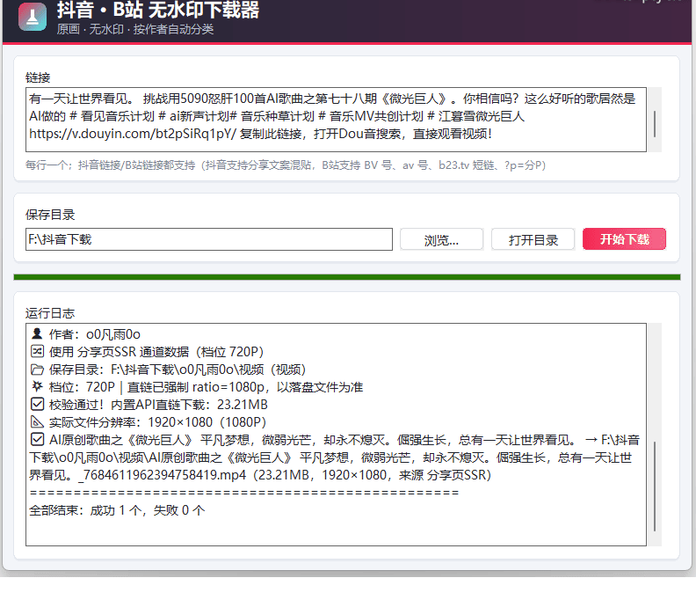Click the 链接 section label
696x600 pixels.
tap(38, 77)
